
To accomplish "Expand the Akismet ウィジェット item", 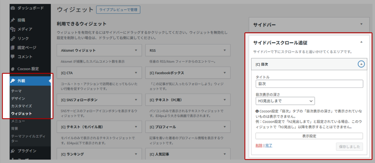I will (136, 50).
